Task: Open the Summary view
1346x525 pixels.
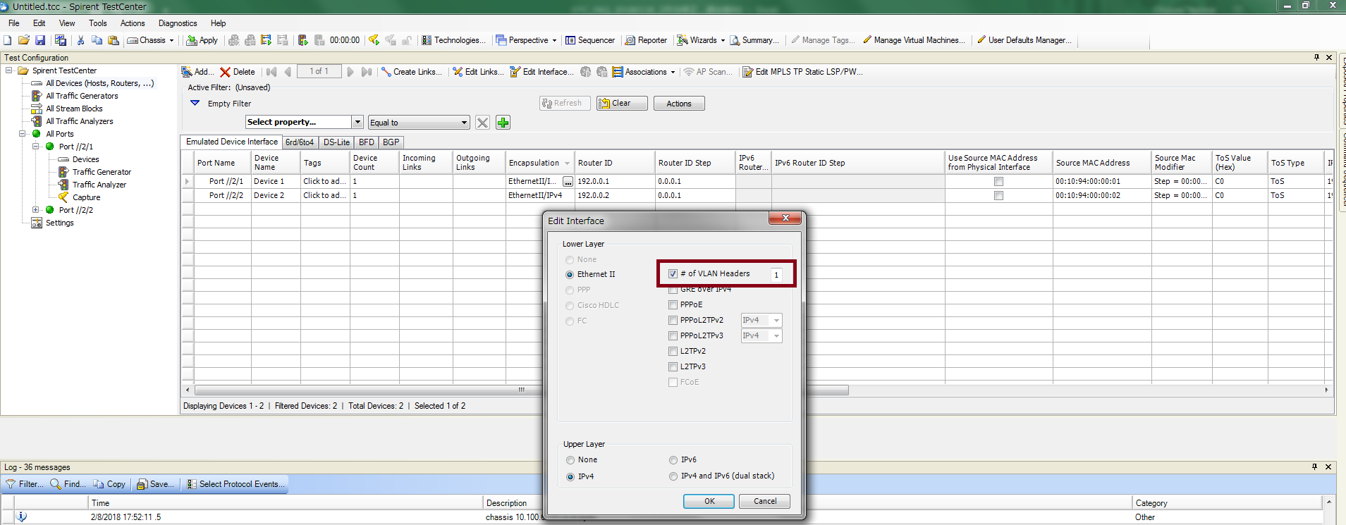Action: (754, 40)
